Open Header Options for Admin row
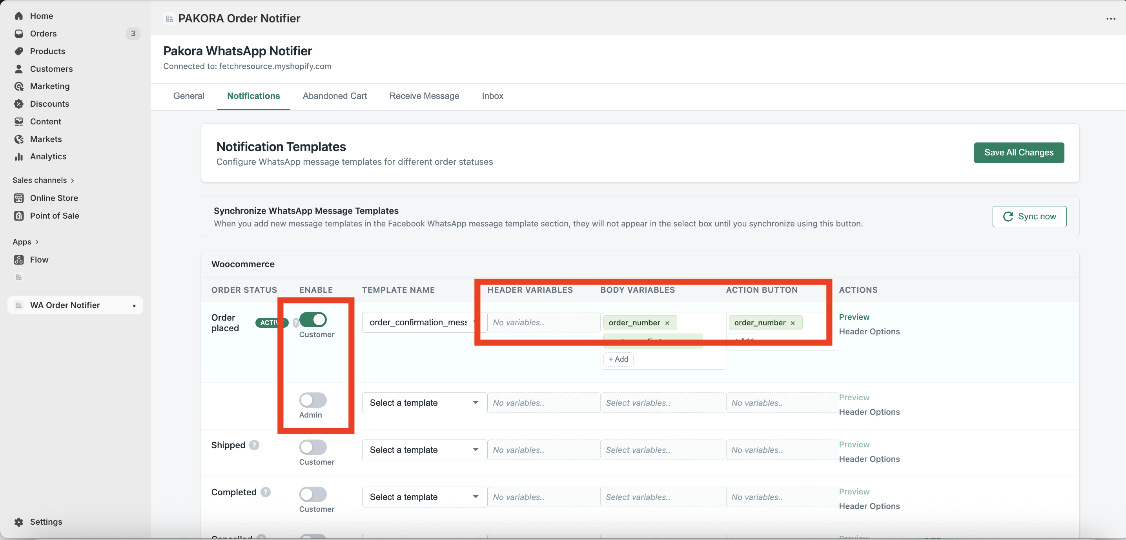The height and width of the screenshot is (540, 1126). 869,412
